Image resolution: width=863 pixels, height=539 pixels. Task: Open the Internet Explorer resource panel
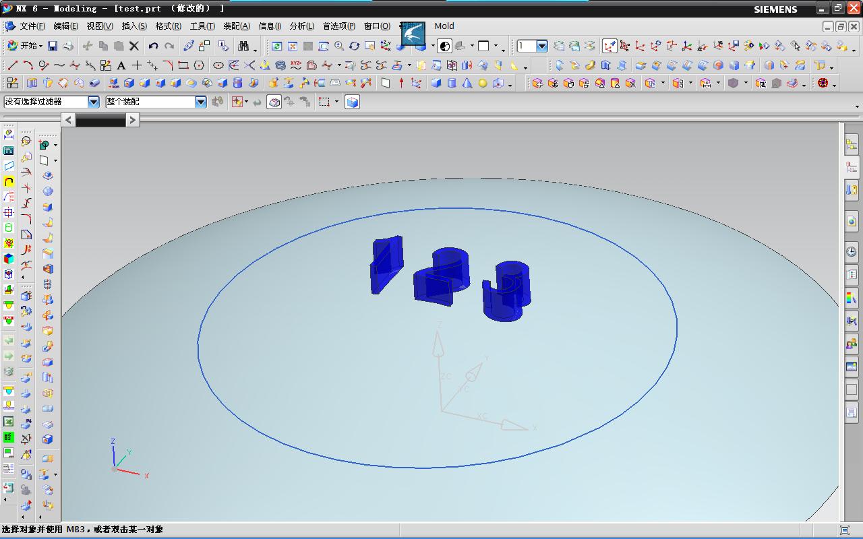click(x=852, y=221)
